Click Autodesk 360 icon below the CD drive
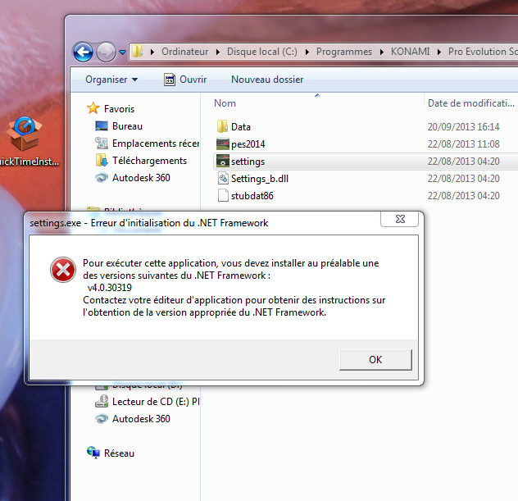This screenshot has width=518, height=501. click(102, 419)
